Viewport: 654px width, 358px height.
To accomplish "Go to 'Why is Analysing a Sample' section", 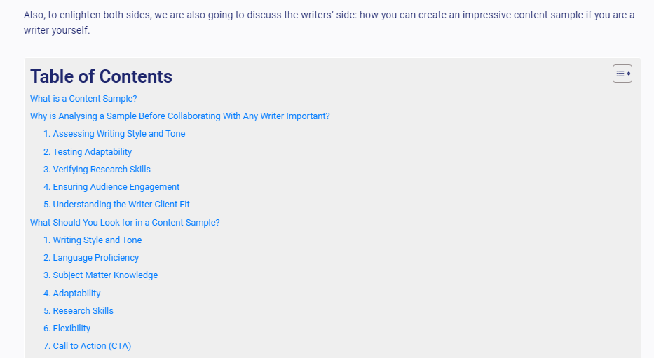I will (x=179, y=116).
